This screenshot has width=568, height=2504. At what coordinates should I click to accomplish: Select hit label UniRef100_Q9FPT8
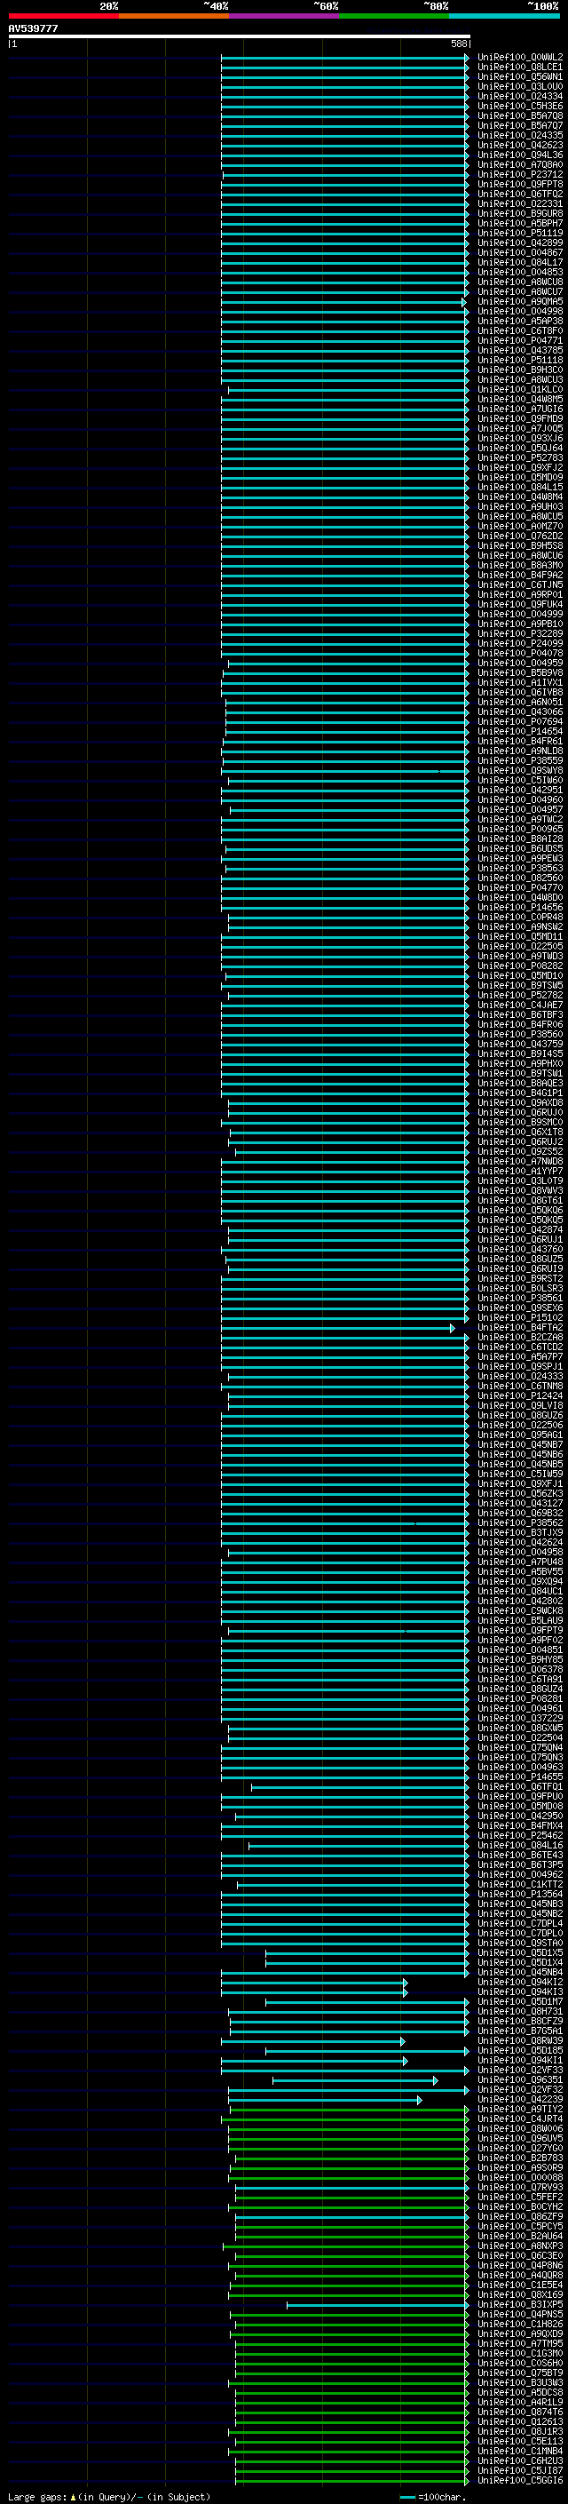(x=520, y=185)
